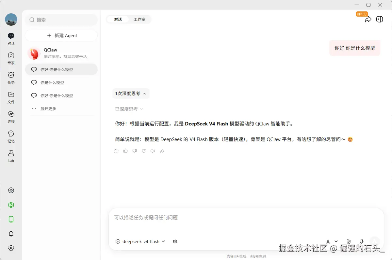The width and height of the screenshot is (392, 260).
Task: Open the scissors dropdown chevron
Action: tap(336, 241)
